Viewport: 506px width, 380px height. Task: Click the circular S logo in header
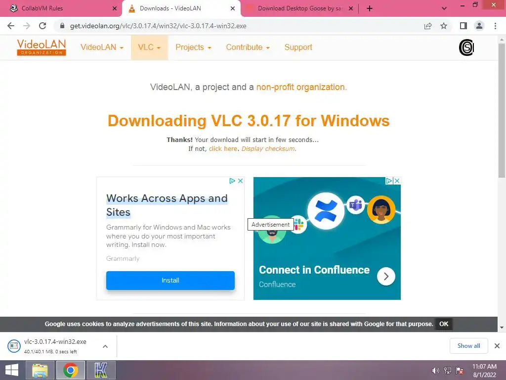[466, 47]
